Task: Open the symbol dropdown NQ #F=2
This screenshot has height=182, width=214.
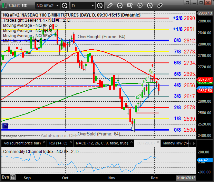Action: [x=47, y=6]
